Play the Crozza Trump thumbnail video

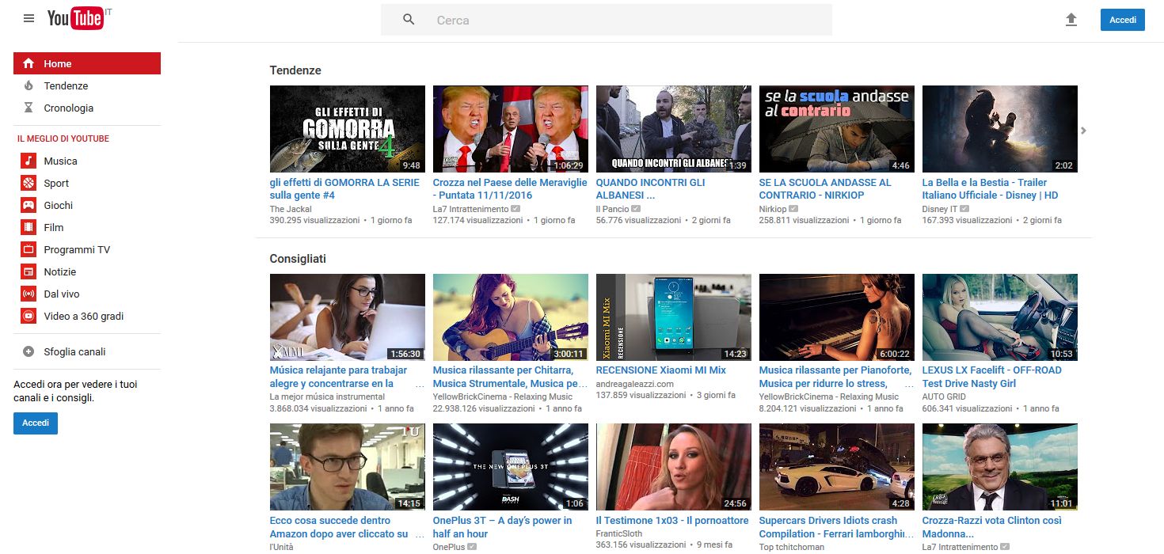coord(511,129)
